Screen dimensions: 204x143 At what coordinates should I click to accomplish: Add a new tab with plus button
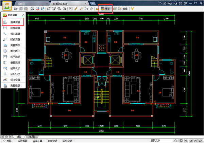tap(93, 3)
